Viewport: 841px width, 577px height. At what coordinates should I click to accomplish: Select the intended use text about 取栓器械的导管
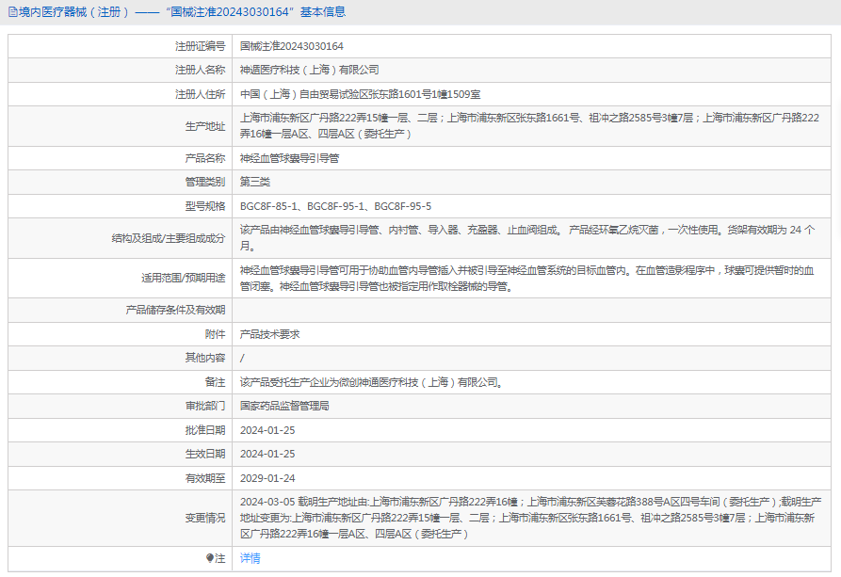coord(526,279)
